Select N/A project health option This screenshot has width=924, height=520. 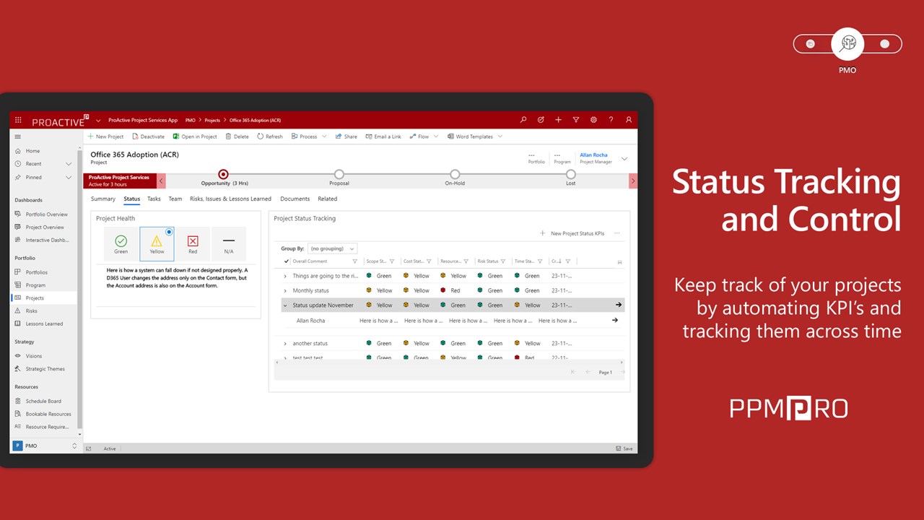click(229, 244)
